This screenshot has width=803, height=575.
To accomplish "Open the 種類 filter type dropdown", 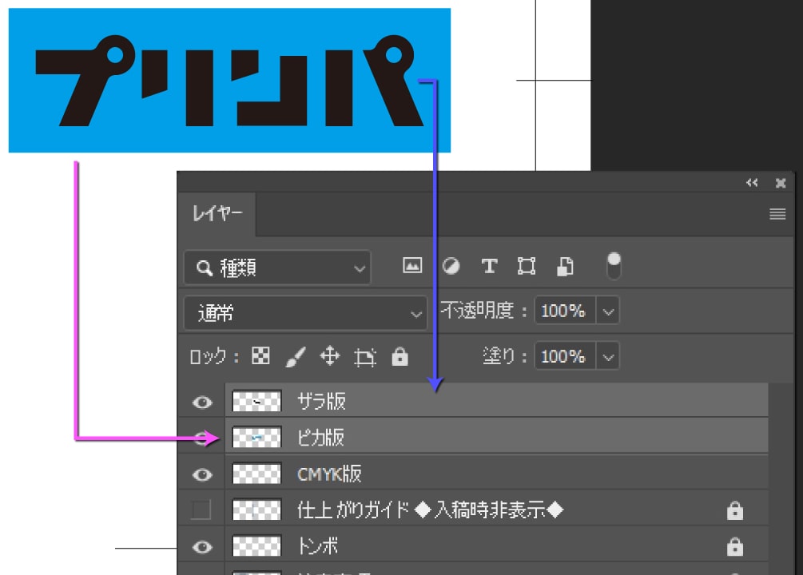I will pyautogui.click(x=277, y=268).
